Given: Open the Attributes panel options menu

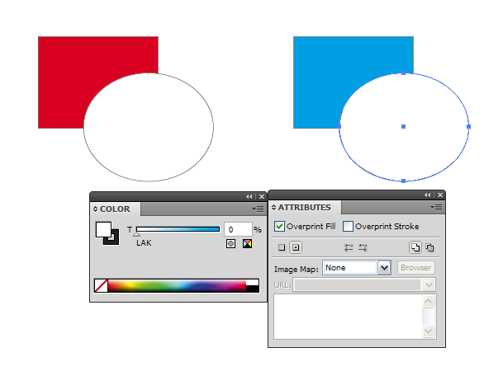Looking at the screenshot, I should pyautogui.click(x=436, y=207).
